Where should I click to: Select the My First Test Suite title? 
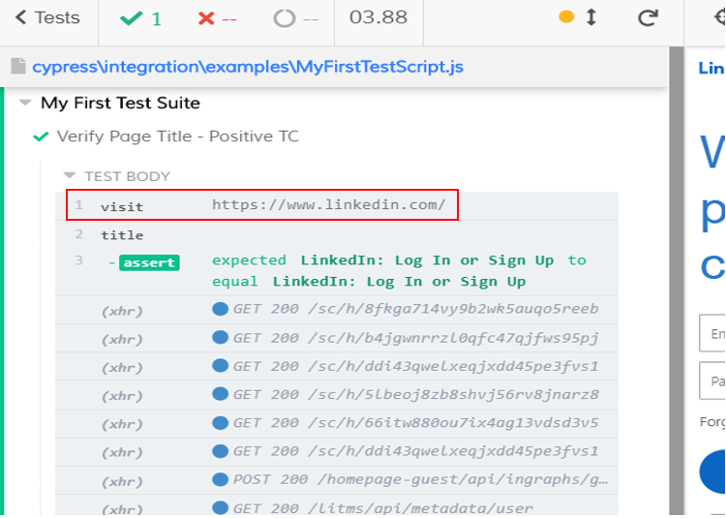pyautogui.click(x=120, y=103)
